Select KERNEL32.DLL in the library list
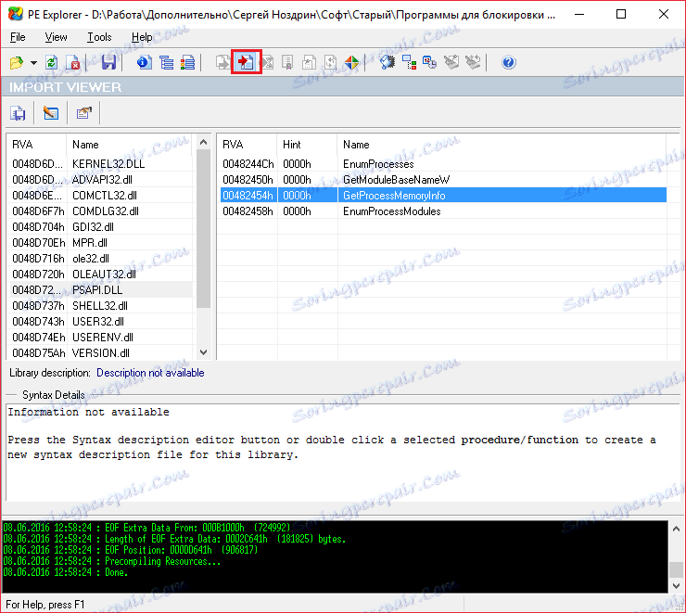The width and height of the screenshot is (686, 613). [100, 163]
